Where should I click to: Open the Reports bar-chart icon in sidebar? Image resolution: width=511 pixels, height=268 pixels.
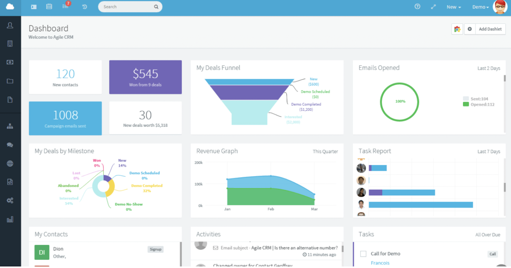click(x=10, y=219)
